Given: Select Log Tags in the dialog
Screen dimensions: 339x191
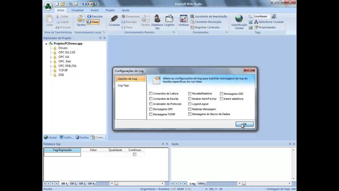Looking at the screenshot, I should point(123,85).
